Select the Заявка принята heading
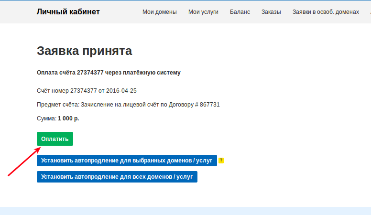The image size is (371, 215). (85, 51)
